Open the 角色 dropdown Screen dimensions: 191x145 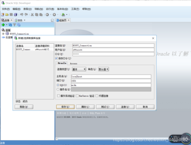[x=104, y=69]
